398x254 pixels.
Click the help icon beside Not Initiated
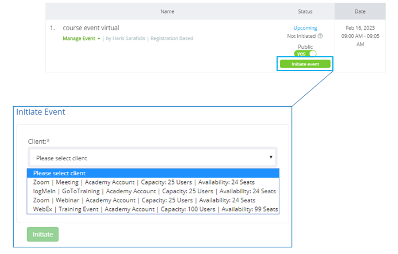(320, 36)
